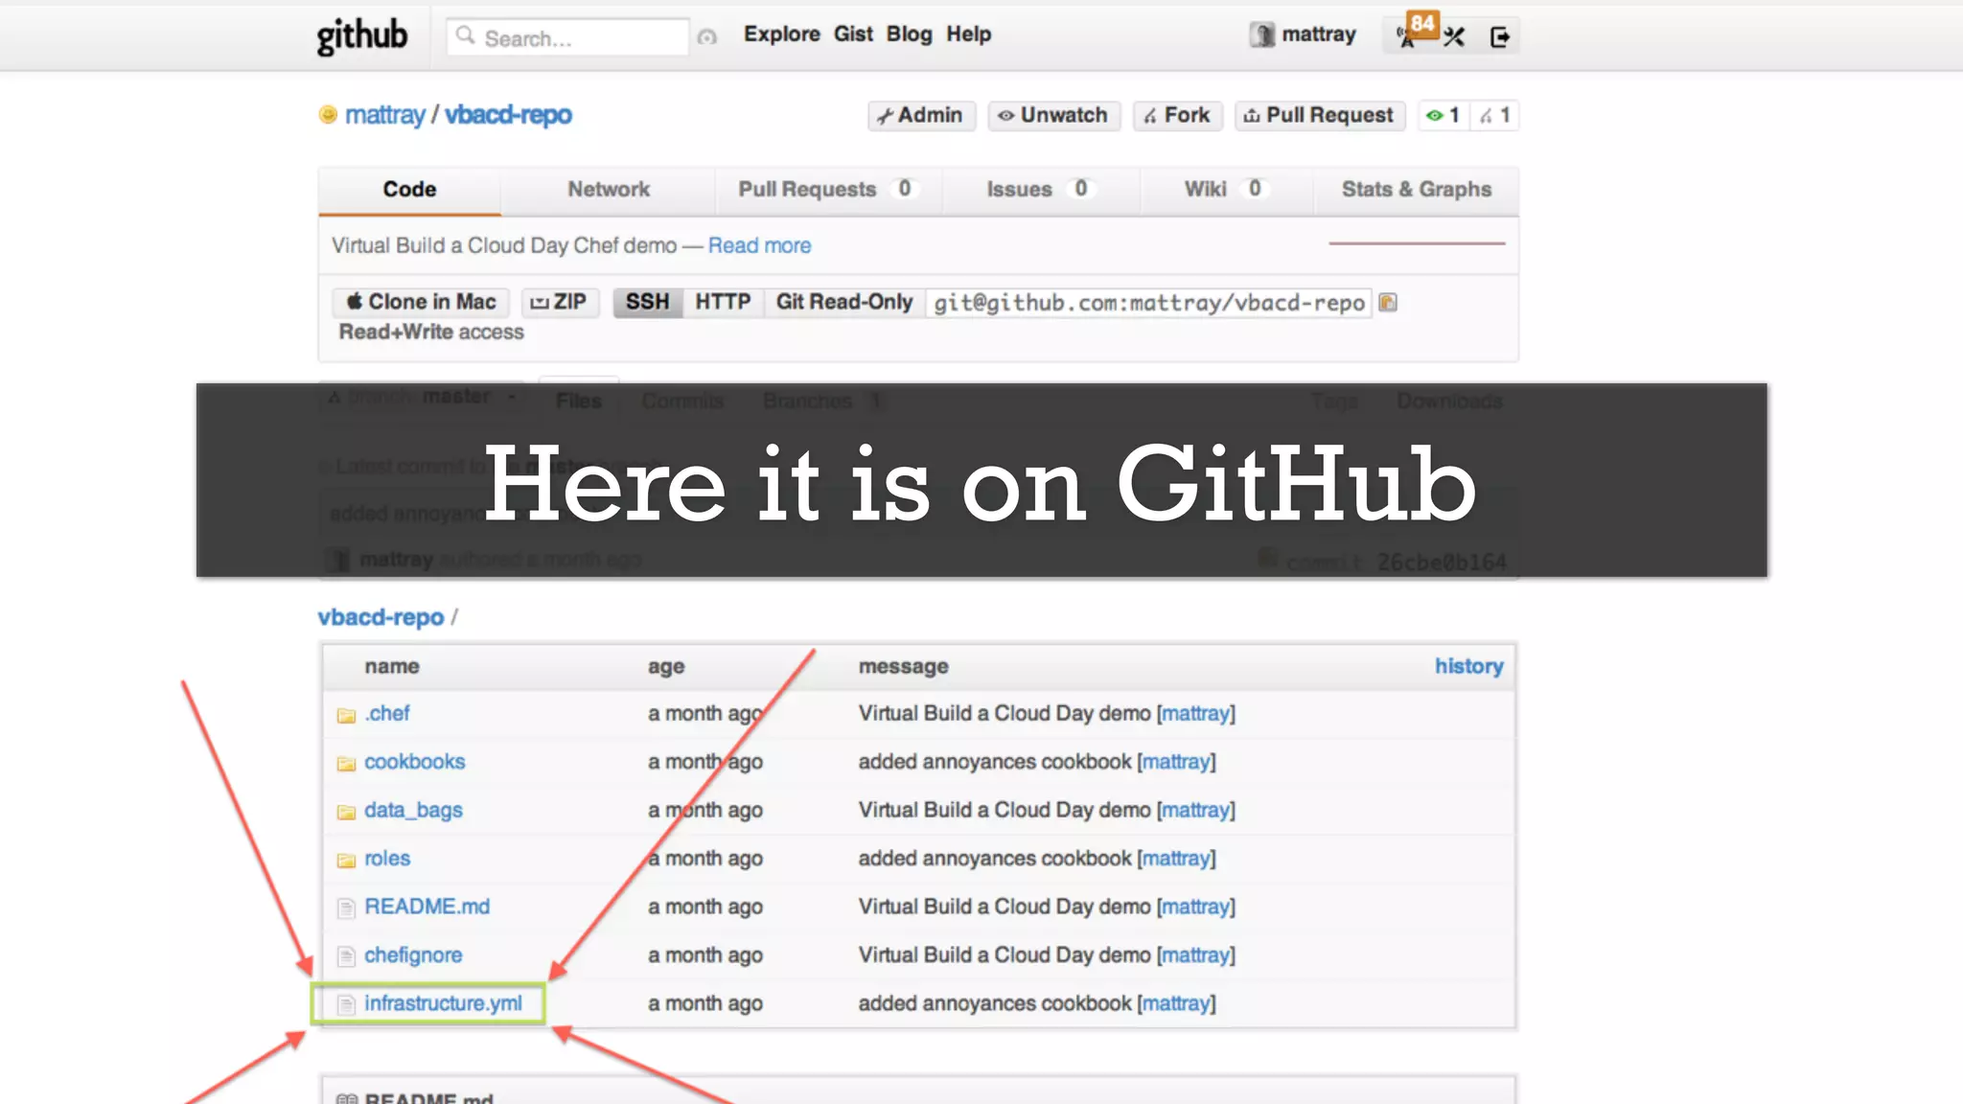Open the mattray owner breadcrumb link
This screenshot has height=1104, width=1963.
coord(384,115)
